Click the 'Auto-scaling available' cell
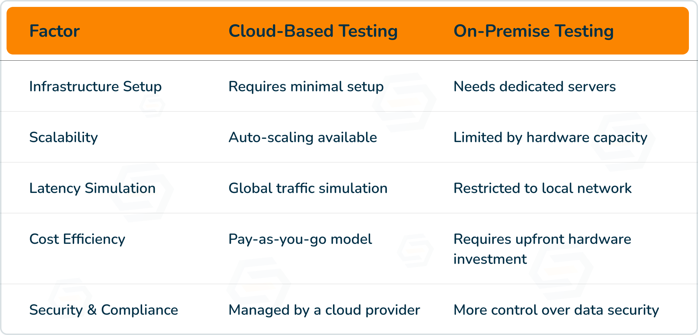This screenshot has height=335, width=698. pyautogui.click(x=303, y=138)
